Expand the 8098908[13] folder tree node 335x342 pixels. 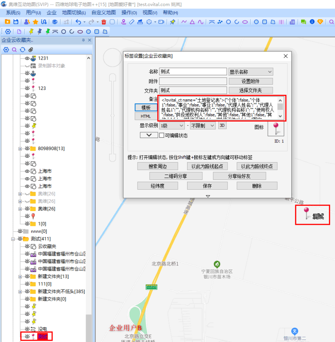20,148
